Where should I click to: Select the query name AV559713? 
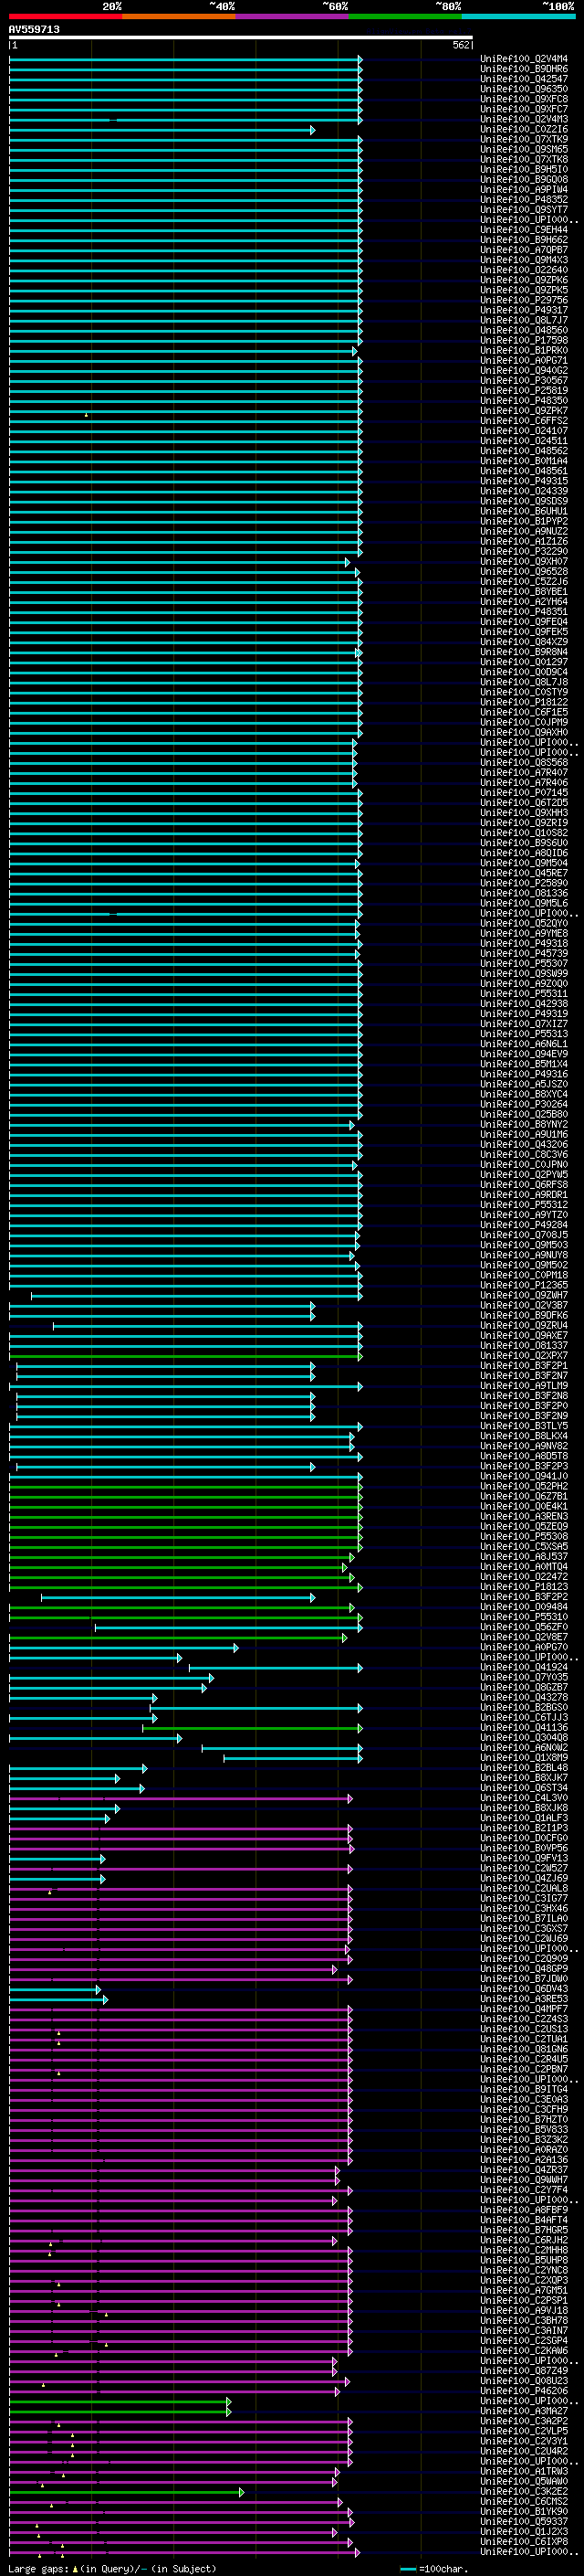(x=34, y=29)
